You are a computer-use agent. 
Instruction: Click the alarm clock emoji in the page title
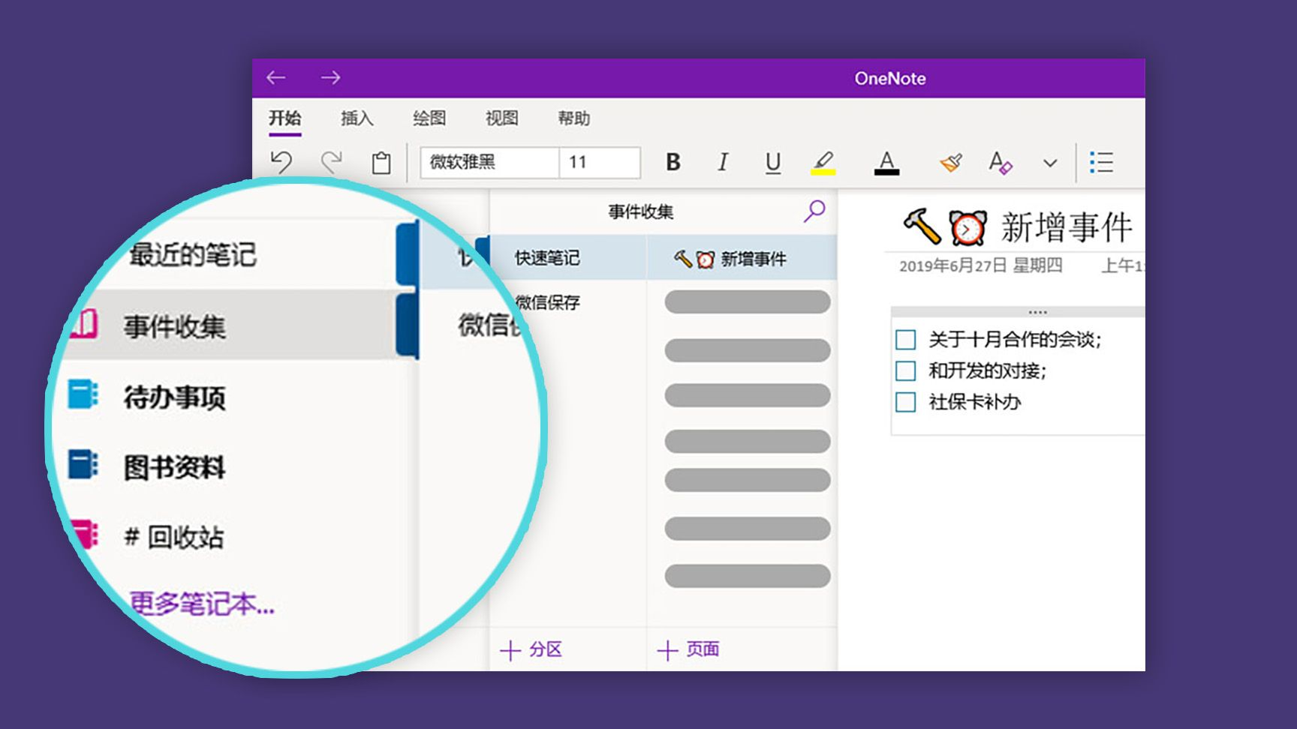click(x=967, y=228)
